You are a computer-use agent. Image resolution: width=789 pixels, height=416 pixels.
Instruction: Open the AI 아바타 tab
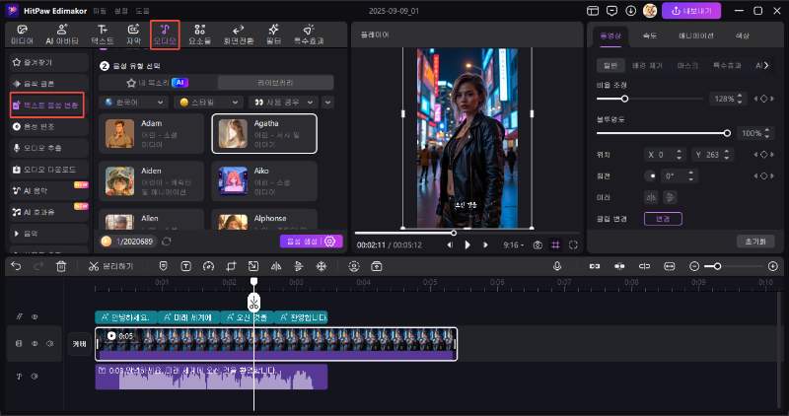[62, 35]
